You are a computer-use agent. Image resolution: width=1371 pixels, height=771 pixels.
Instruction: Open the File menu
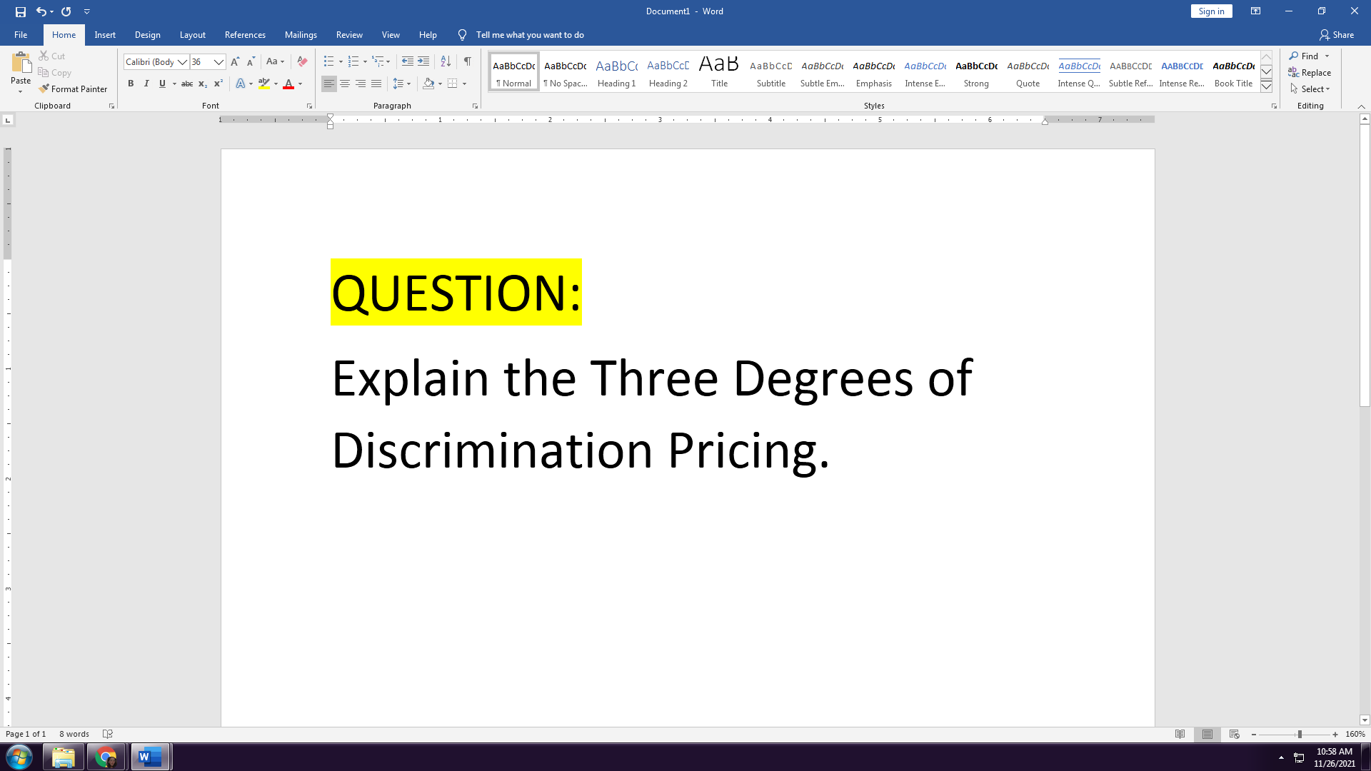21,35
